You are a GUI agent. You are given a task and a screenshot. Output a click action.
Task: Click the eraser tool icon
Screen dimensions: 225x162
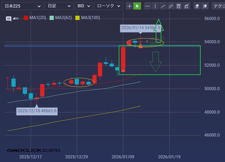click(x=197, y=6)
